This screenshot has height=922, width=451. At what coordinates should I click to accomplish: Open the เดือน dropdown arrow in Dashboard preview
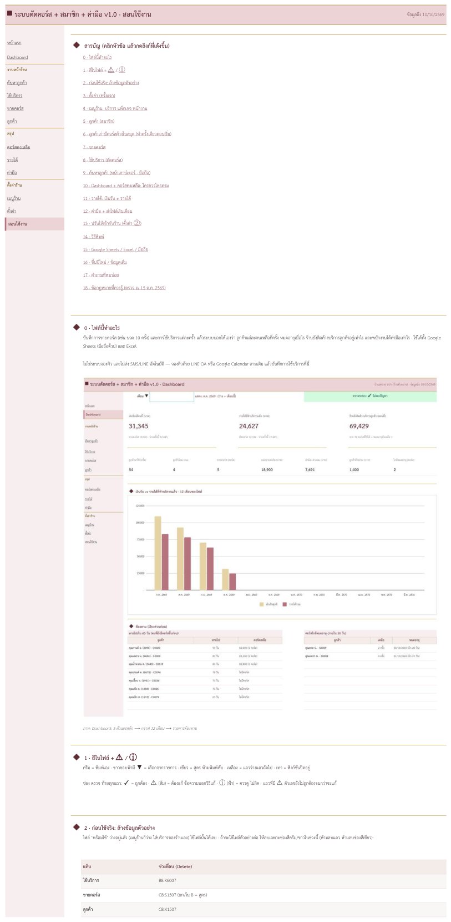click(146, 396)
